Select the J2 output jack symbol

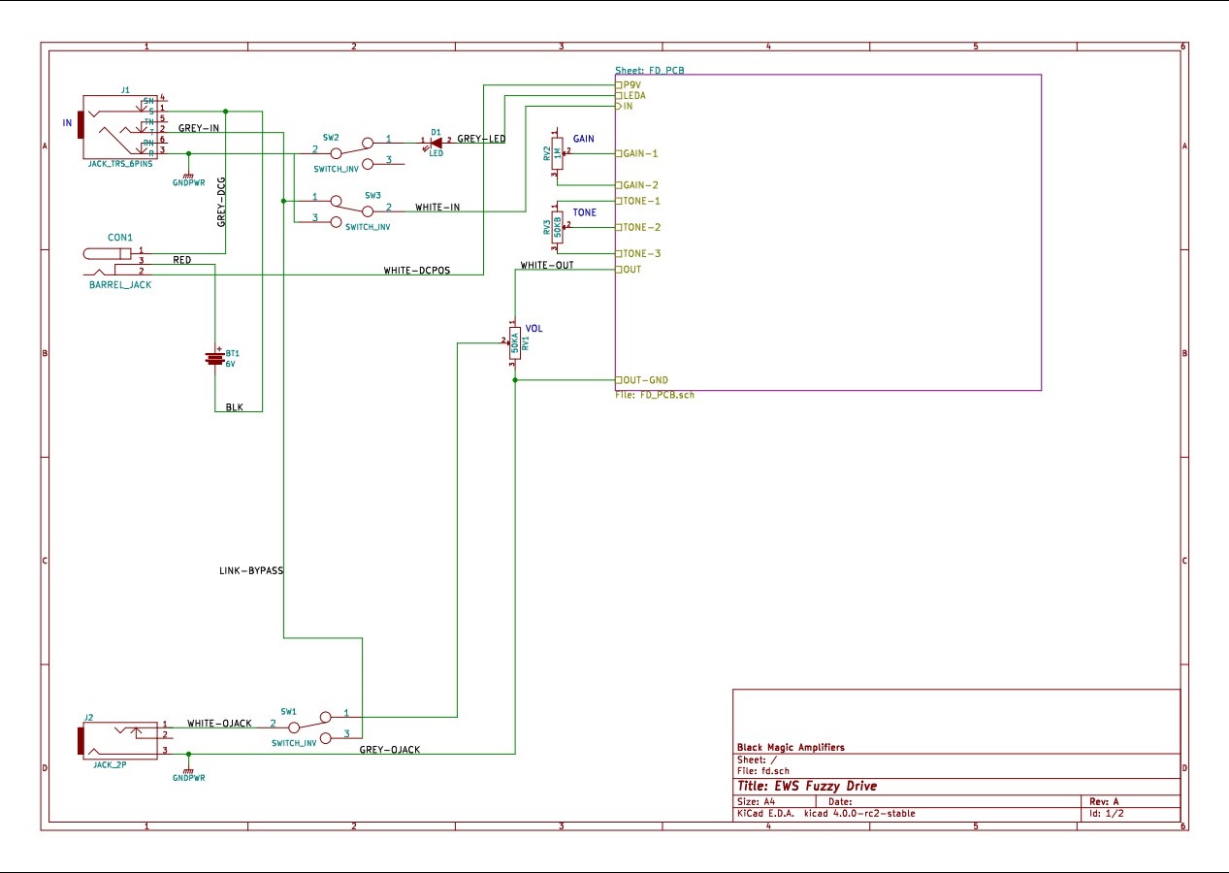tap(116, 739)
